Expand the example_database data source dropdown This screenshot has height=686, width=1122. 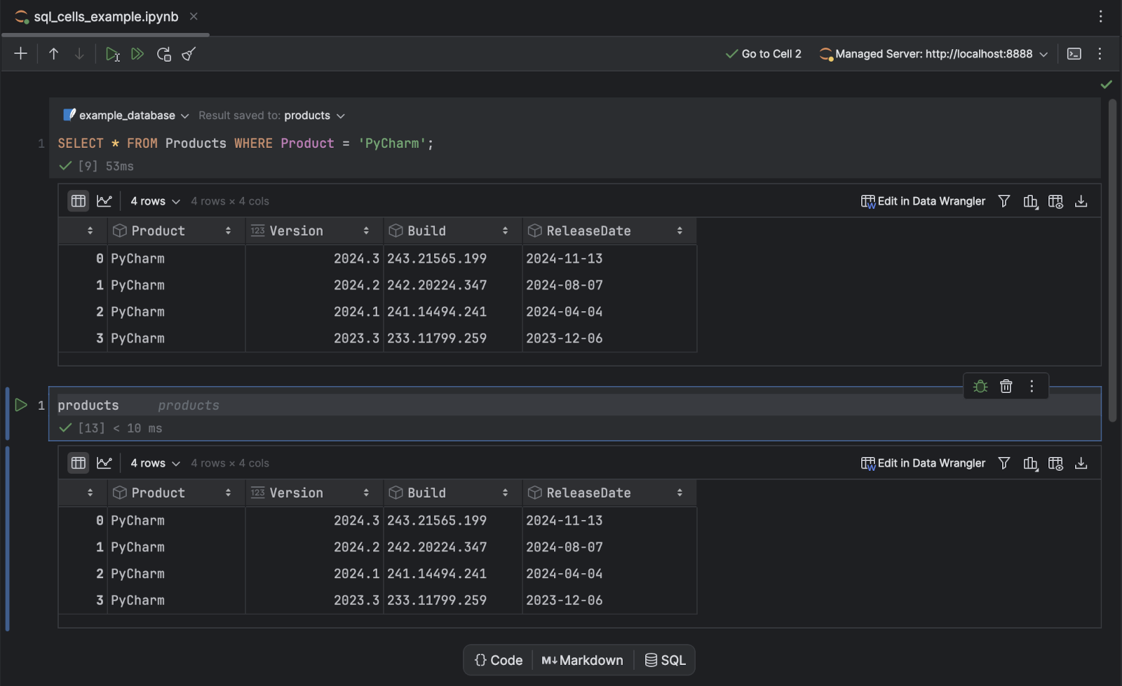click(126, 116)
